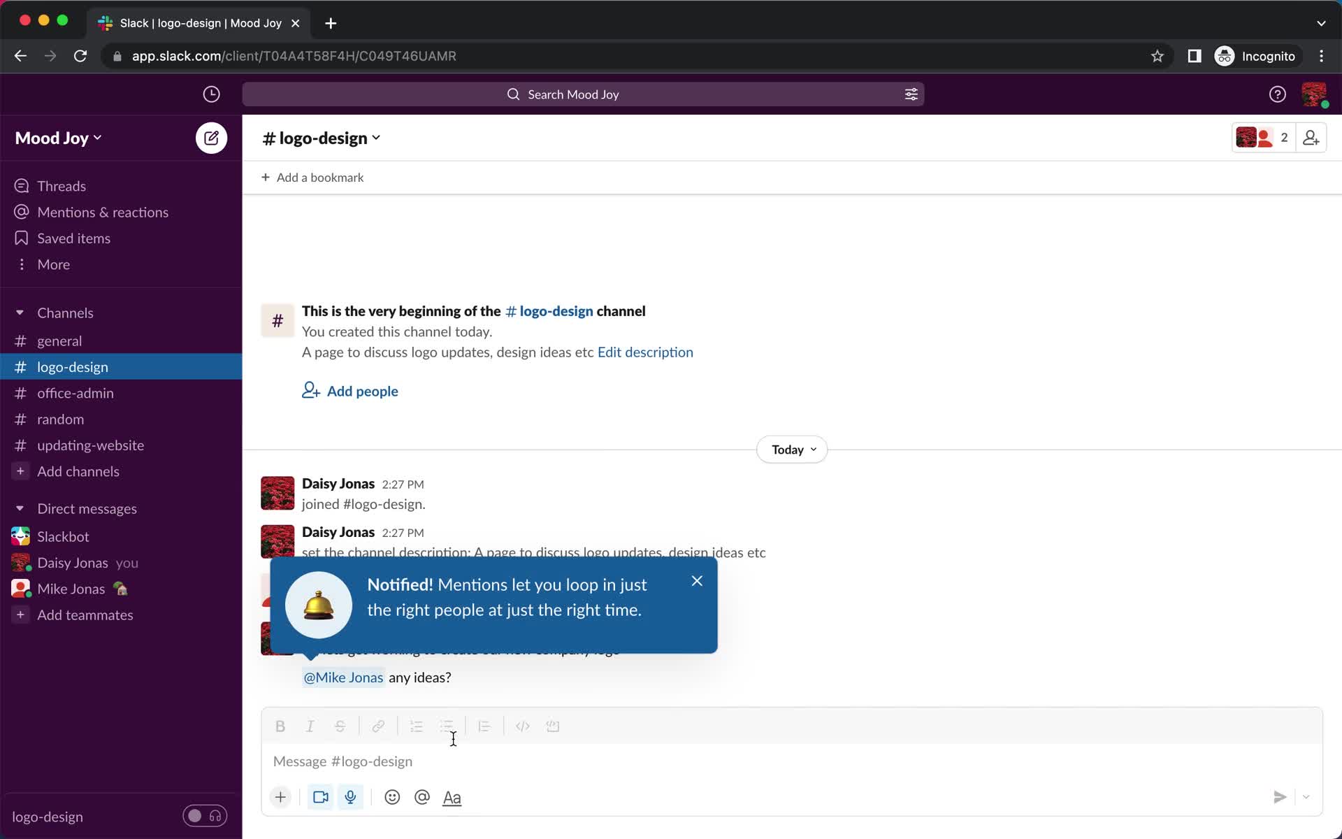This screenshot has width=1342, height=839.
Task: Start an ordered list
Action: [x=417, y=726]
